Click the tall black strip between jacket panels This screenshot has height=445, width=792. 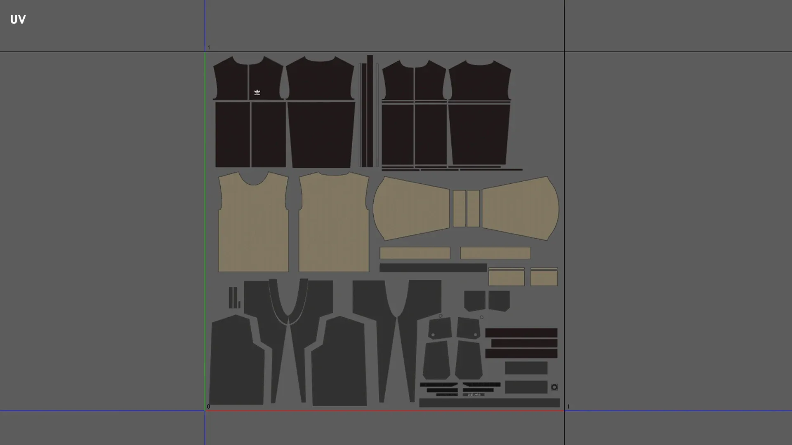tap(370, 111)
